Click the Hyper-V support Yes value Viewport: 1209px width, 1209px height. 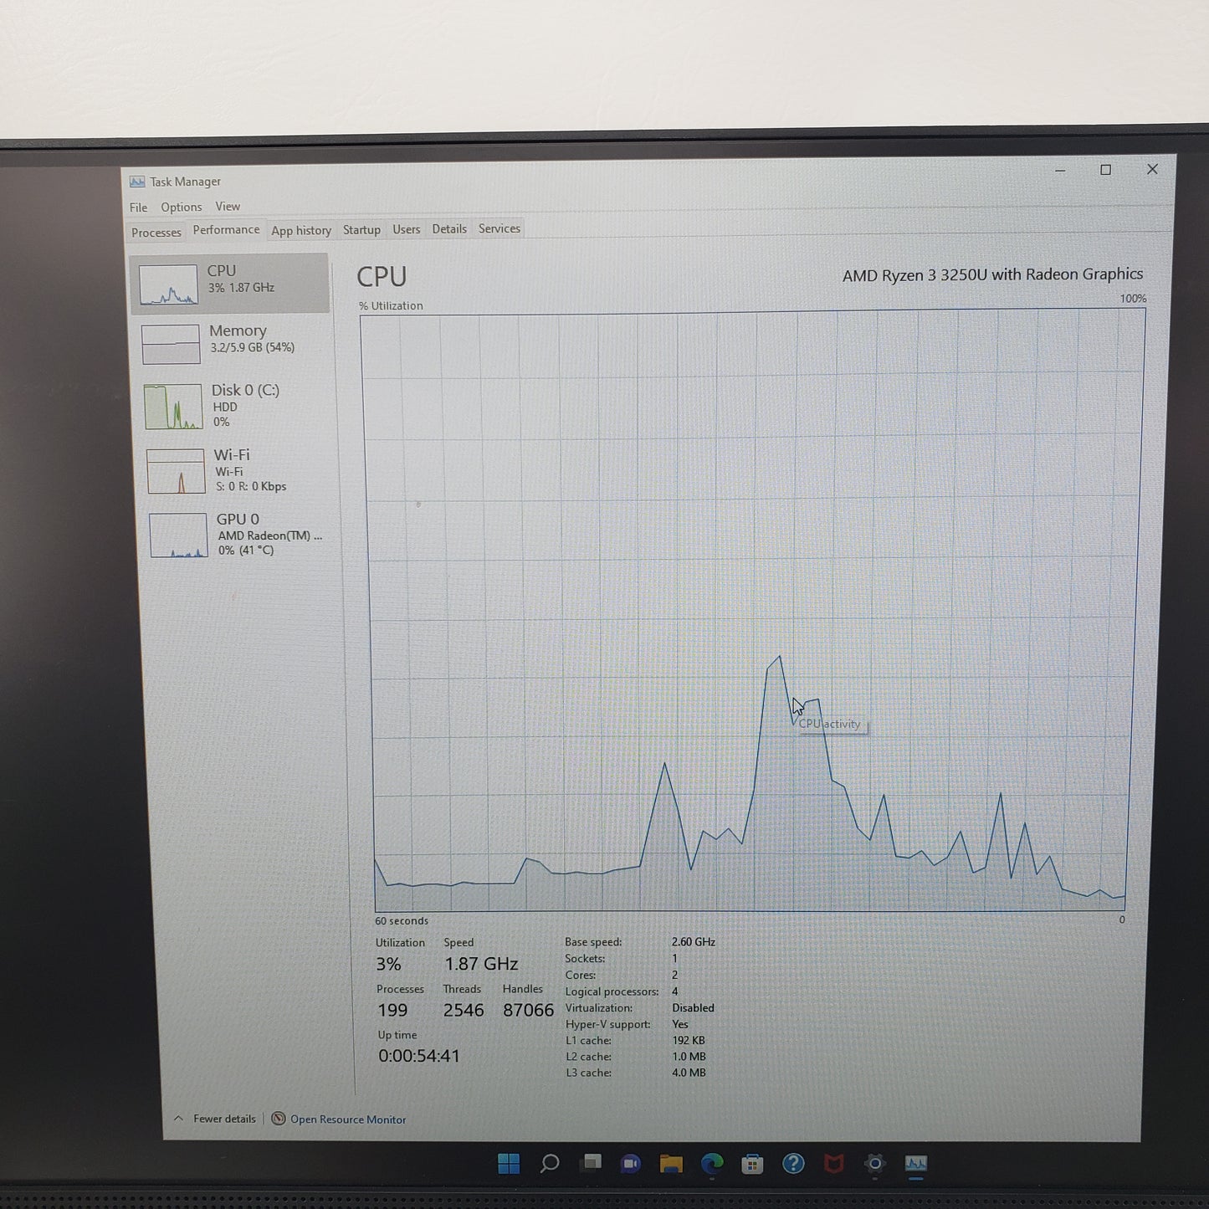click(x=680, y=1024)
